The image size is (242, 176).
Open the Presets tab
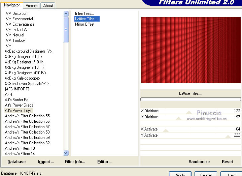pos(32,6)
